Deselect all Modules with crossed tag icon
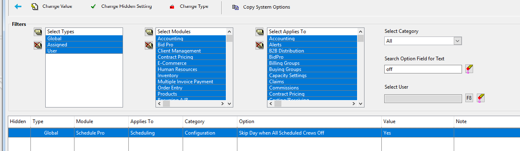This screenshot has height=151, width=520. pyautogui.click(x=149, y=46)
